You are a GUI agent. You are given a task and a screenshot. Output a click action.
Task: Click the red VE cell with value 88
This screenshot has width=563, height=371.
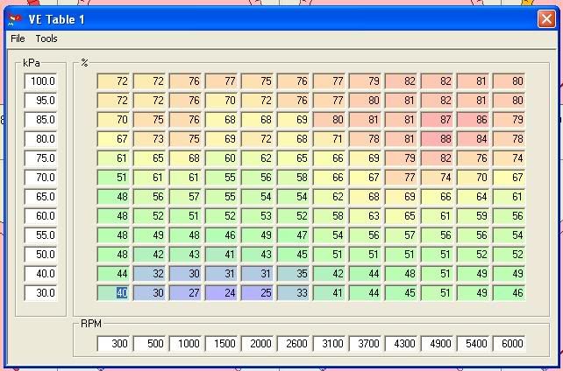(x=438, y=139)
